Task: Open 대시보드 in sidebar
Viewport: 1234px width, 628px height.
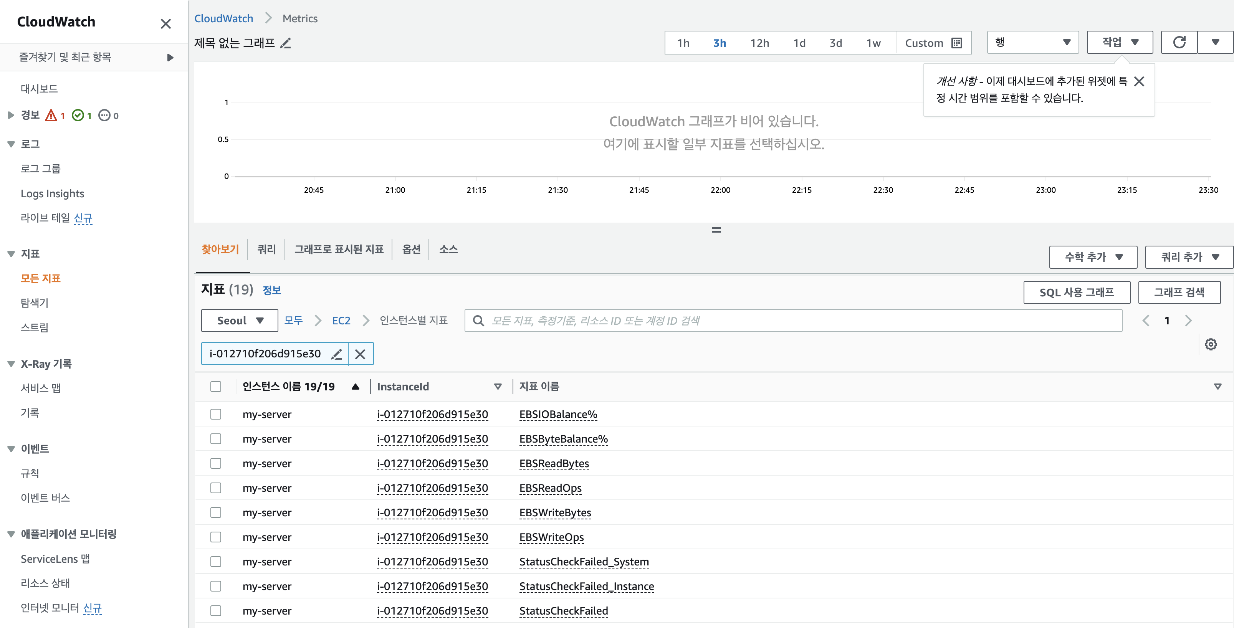Action: click(39, 89)
